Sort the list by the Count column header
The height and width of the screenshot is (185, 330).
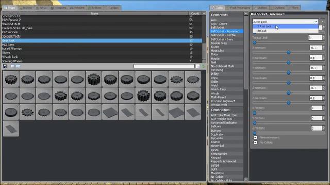click(x=195, y=13)
